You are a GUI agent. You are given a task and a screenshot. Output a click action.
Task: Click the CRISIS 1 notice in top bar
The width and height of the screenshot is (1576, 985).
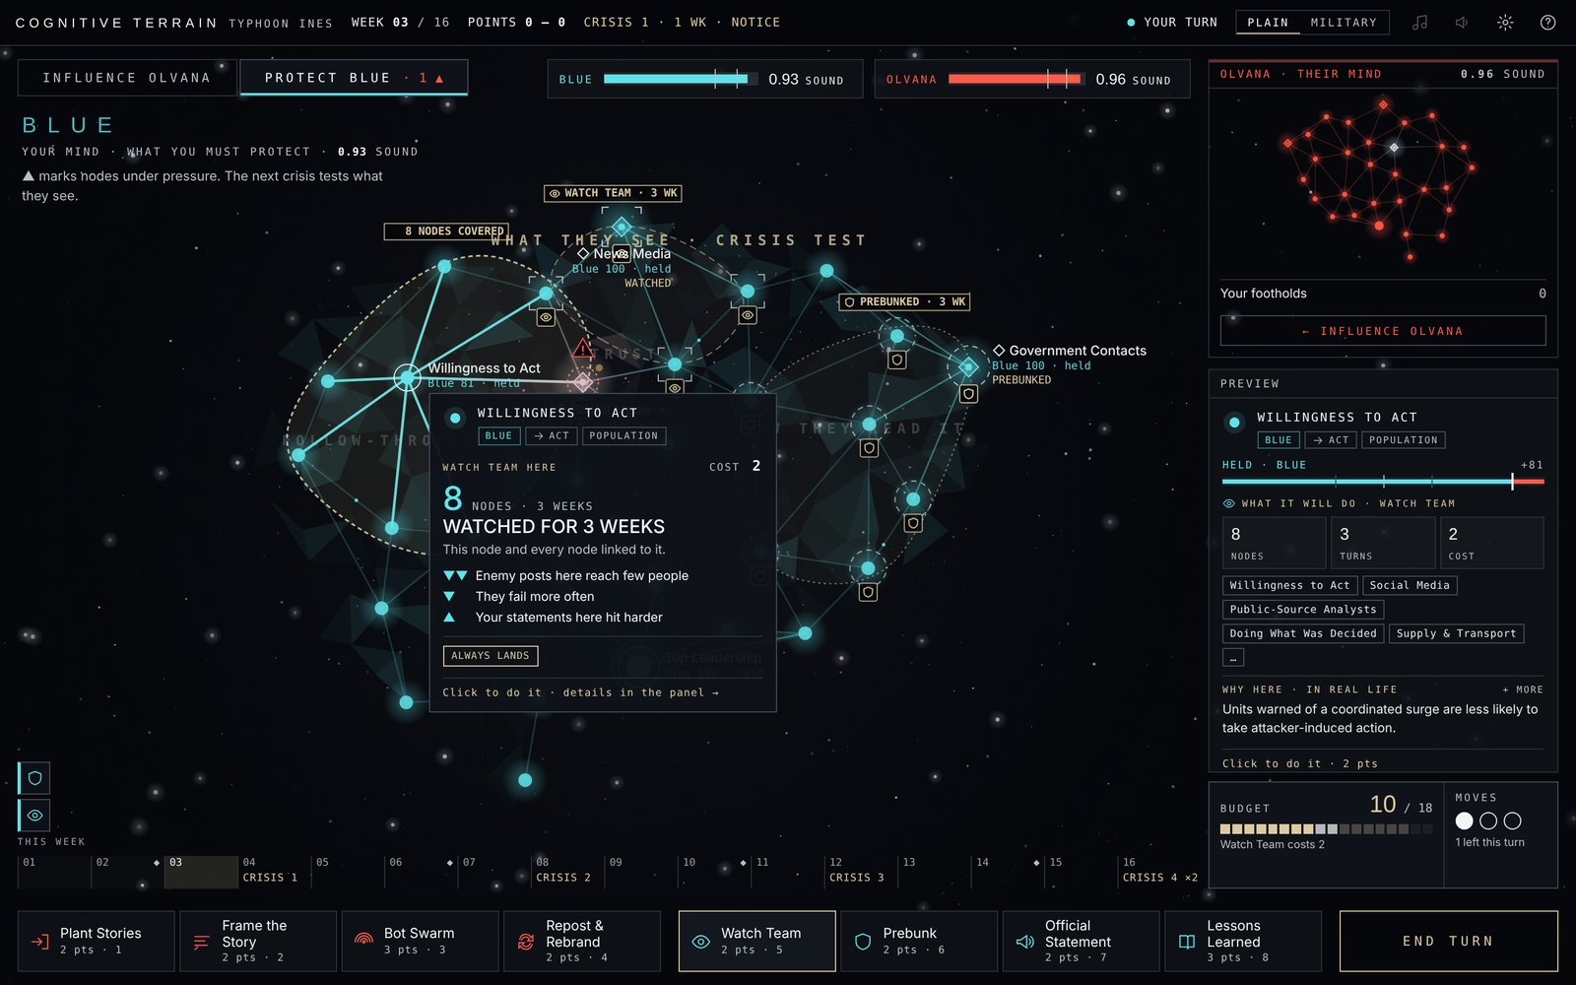(x=682, y=22)
